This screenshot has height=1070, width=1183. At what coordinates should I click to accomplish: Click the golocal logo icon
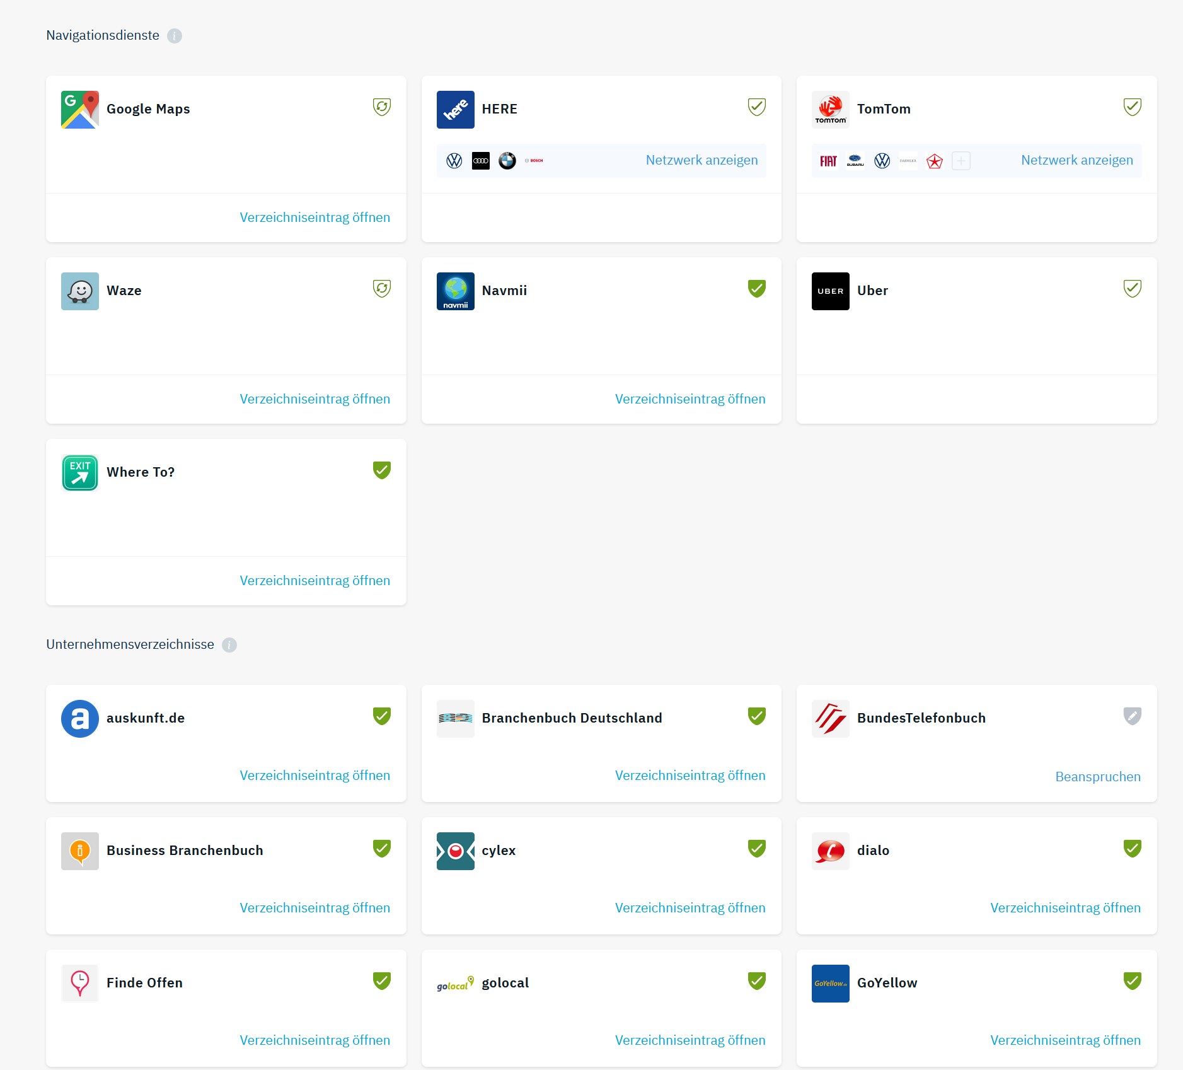(x=456, y=984)
